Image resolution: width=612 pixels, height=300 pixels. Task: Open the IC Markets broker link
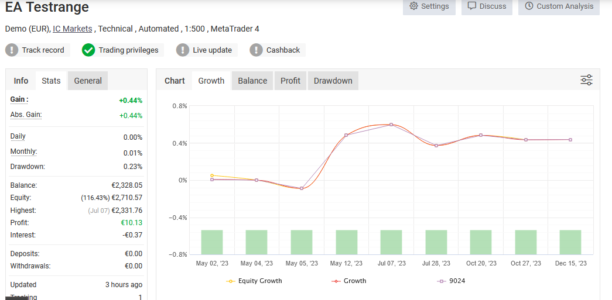coord(72,29)
